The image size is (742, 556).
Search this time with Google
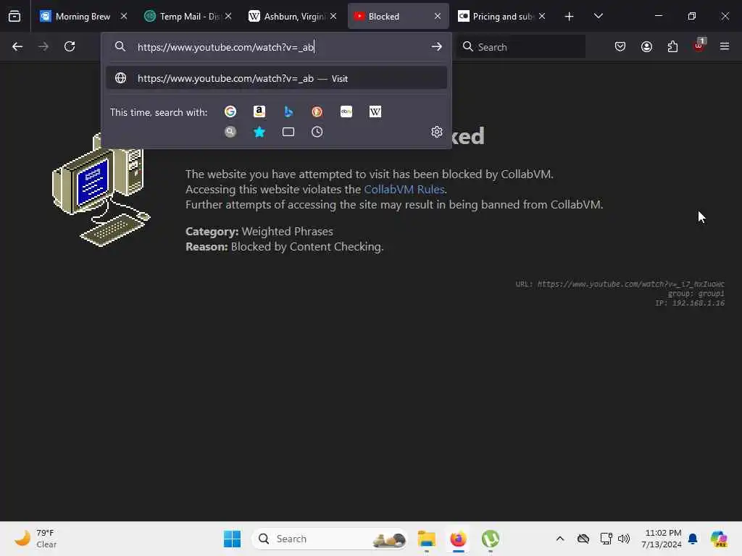[230, 111]
